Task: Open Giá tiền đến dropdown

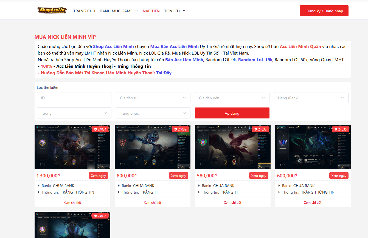Action: click(232, 98)
